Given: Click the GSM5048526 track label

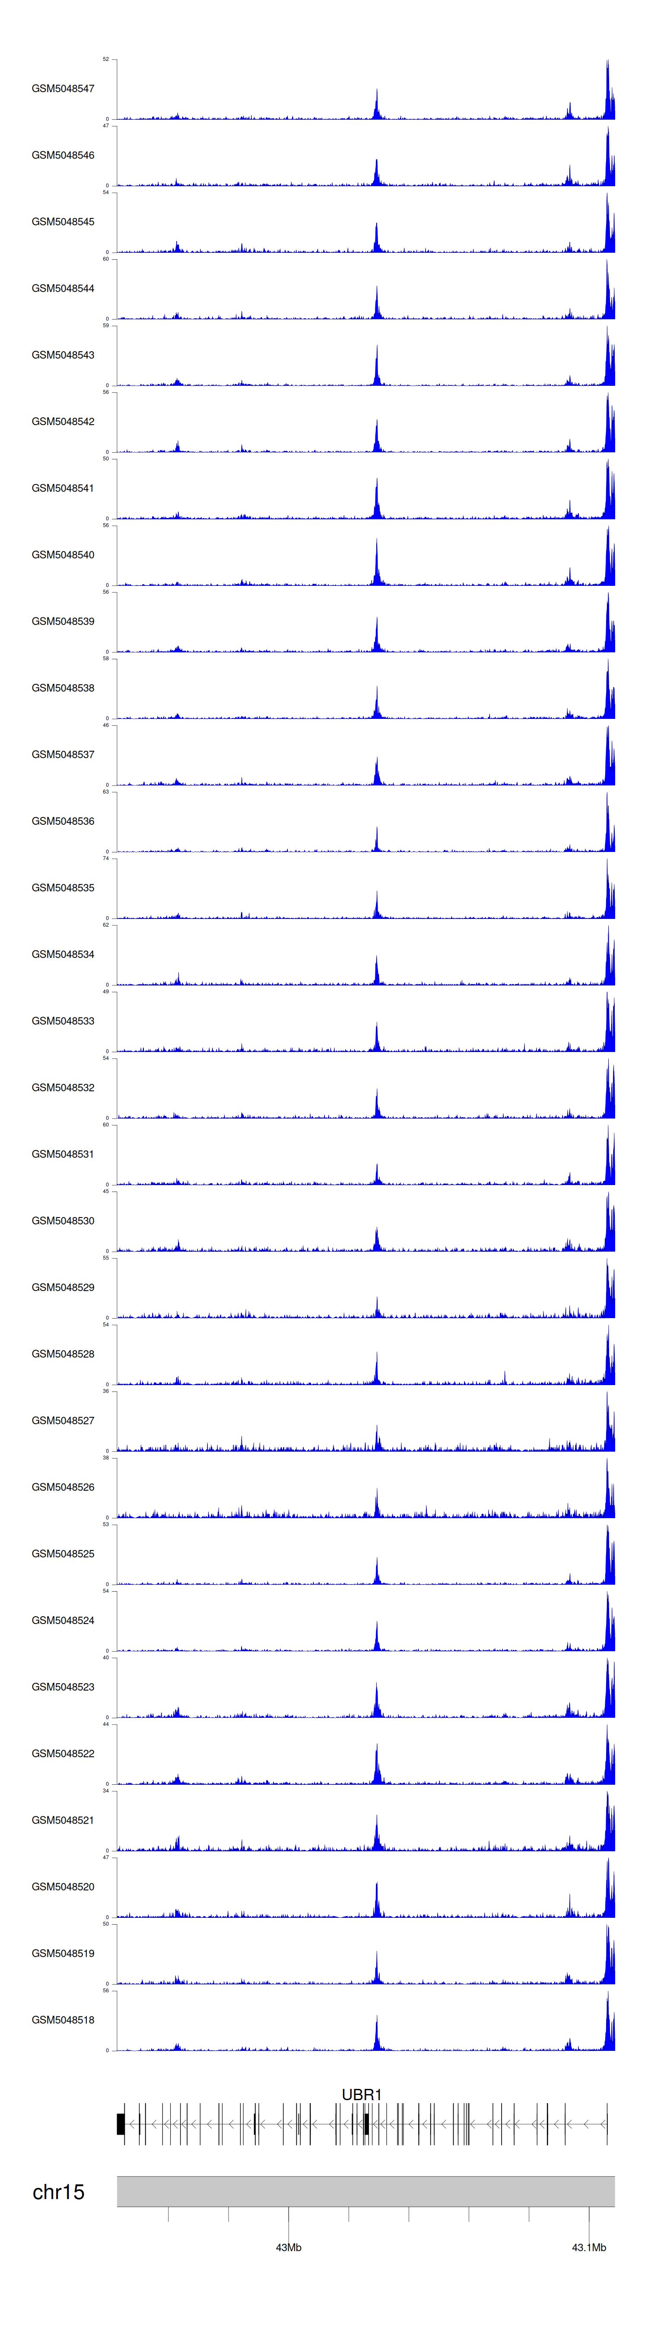Looking at the screenshot, I should click(x=63, y=1487).
